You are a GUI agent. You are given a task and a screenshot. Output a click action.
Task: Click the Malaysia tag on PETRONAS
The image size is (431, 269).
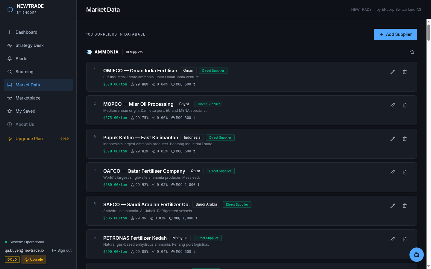(x=180, y=238)
